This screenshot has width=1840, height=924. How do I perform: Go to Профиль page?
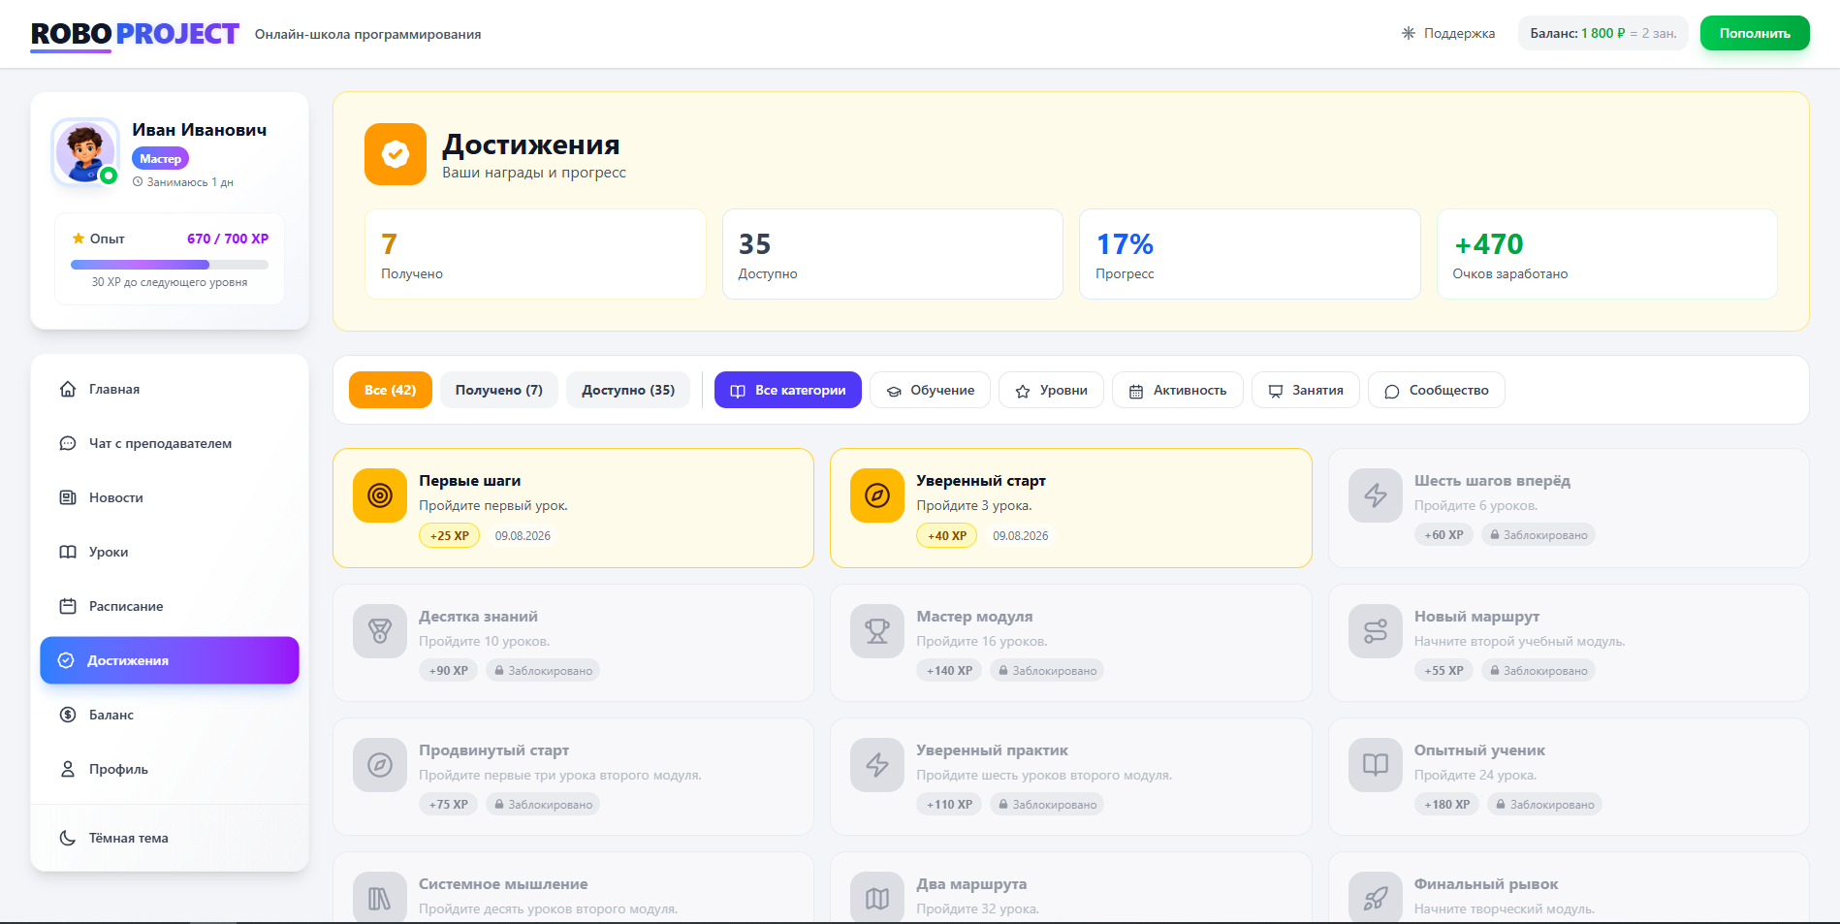170,769
